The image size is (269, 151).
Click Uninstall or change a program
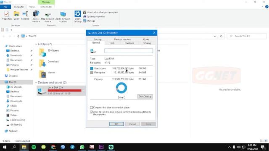pos(100,12)
